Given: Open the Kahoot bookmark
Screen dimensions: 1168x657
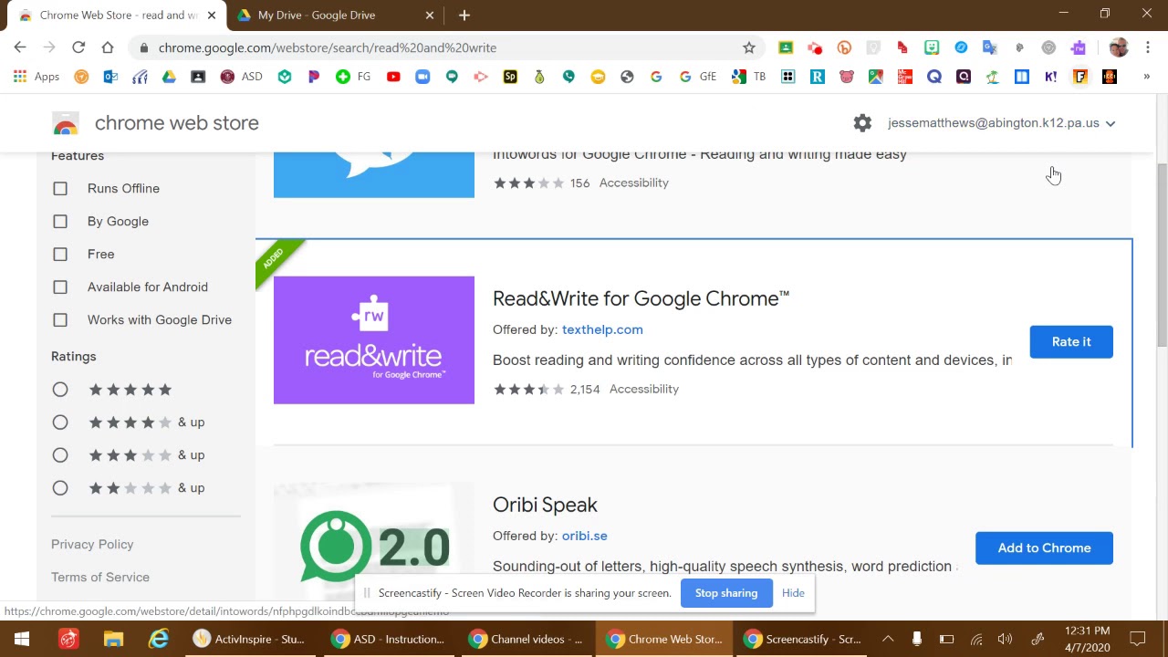Looking at the screenshot, I should (1051, 77).
